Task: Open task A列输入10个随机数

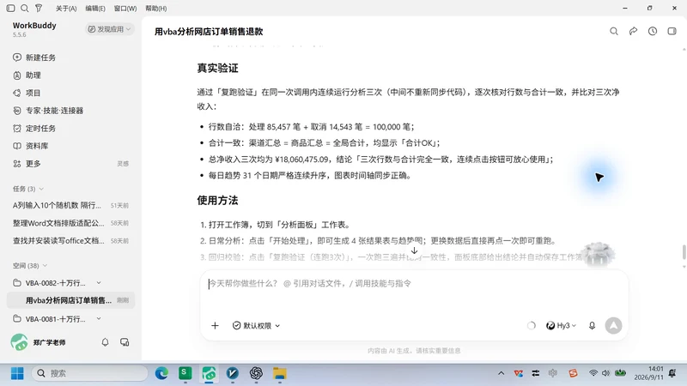Action: tap(70, 205)
